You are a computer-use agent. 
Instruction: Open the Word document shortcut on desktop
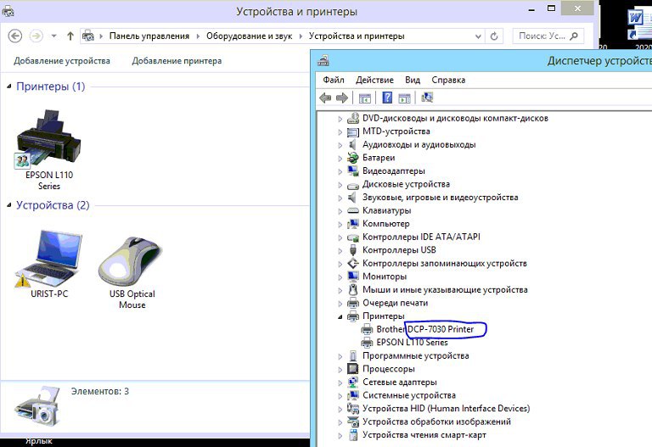coord(638,25)
